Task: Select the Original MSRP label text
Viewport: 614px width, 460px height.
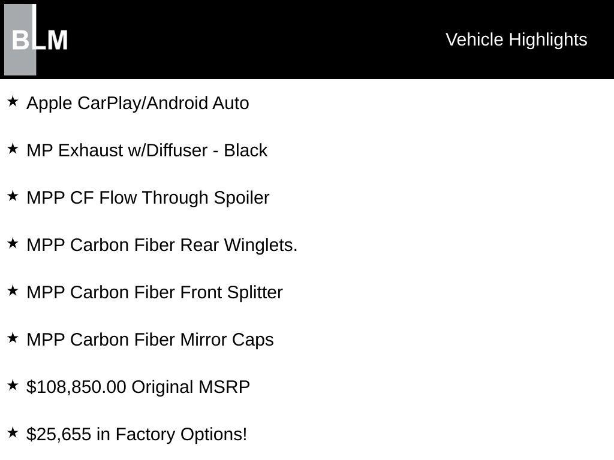Action: (191, 387)
